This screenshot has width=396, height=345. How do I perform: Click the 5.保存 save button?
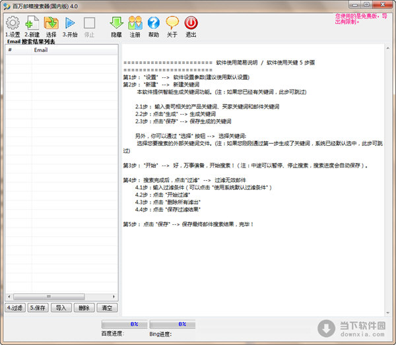38,307
